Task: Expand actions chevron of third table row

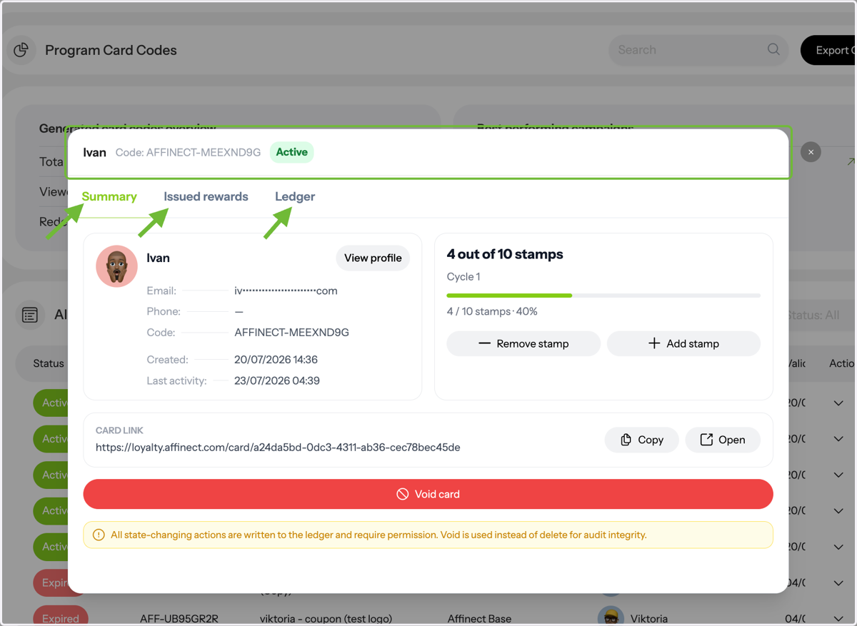Action: (838, 475)
